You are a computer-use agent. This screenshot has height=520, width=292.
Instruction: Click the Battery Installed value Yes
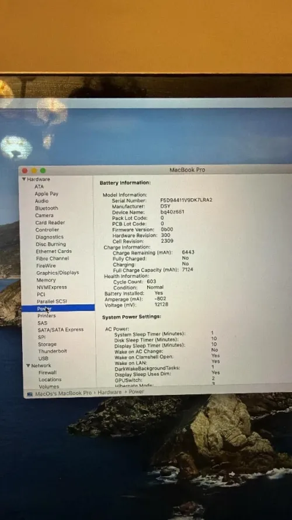pyautogui.click(x=159, y=293)
